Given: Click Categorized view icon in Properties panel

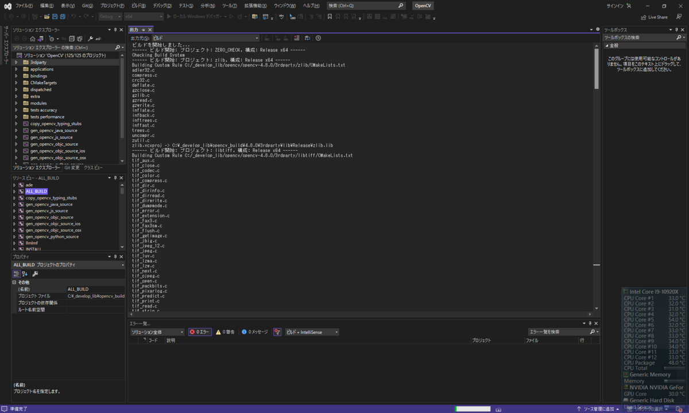Looking at the screenshot, I should click(17, 274).
